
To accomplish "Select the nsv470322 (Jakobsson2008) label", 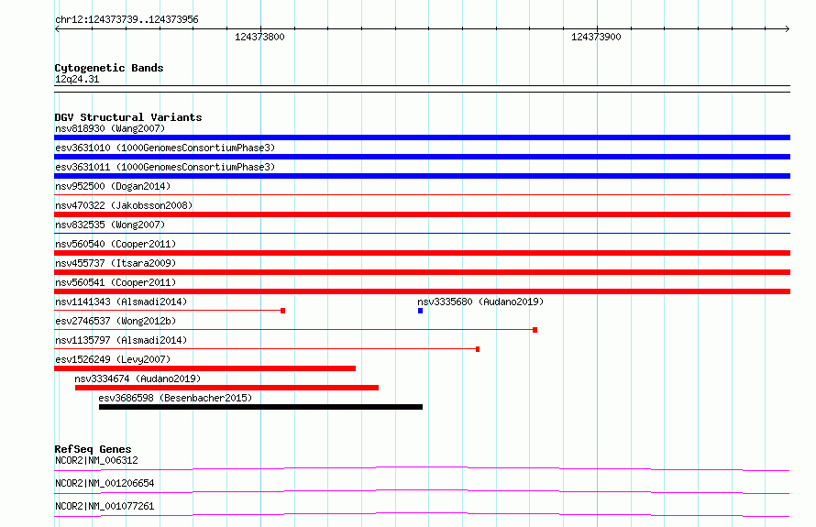I will [x=124, y=205].
